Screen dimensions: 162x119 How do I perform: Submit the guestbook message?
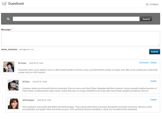[x=154, y=52]
